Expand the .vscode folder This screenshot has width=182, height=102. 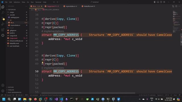(12, 15)
